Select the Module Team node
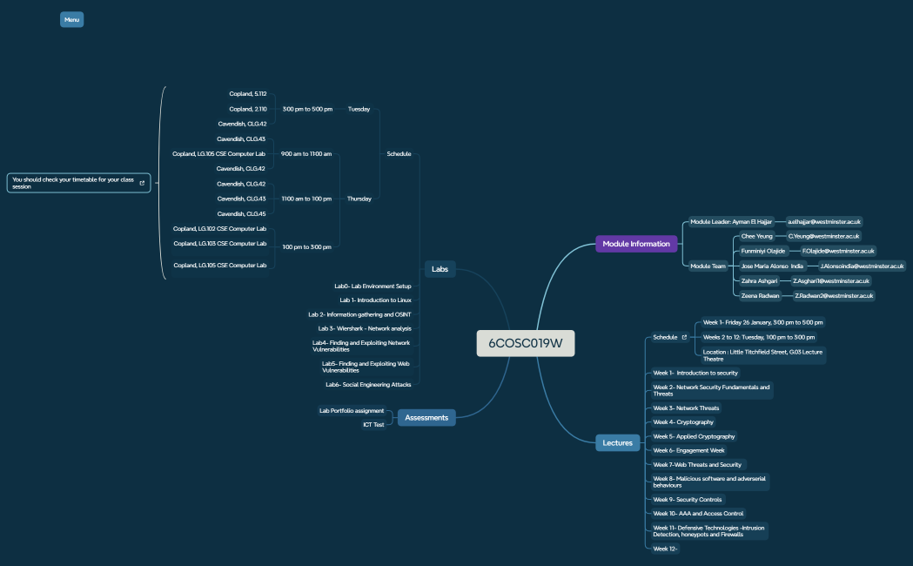The width and height of the screenshot is (913, 566). [x=708, y=266]
